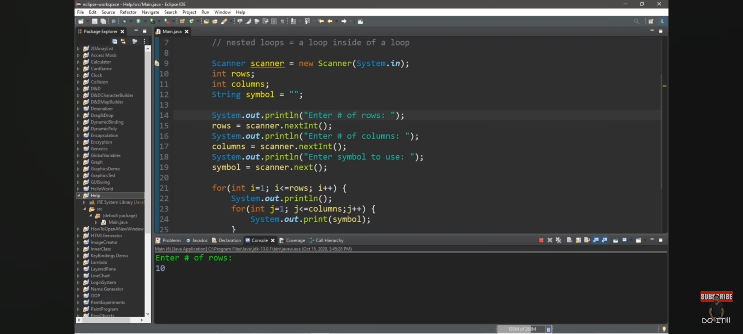The image size is (743, 334).
Task: Toggle Word Wrap in the Console toolbar
Action: (x=587, y=240)
